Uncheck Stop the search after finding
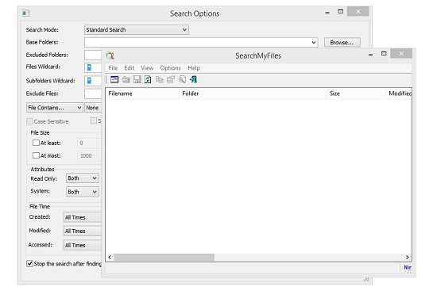Screen dimensions: 437x302 tap(29, 263)
